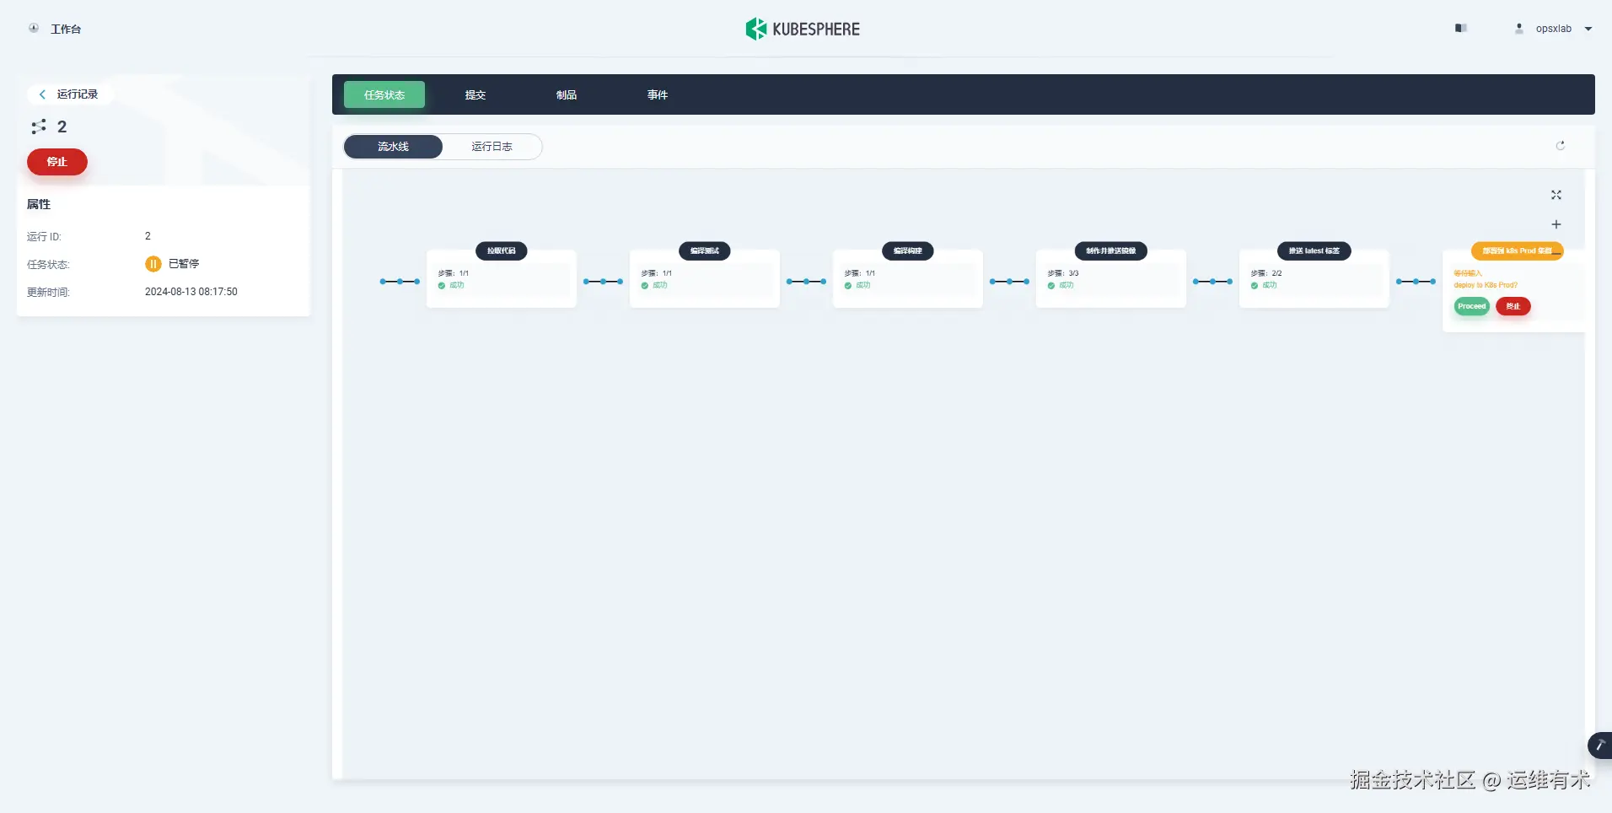The height and width of the screenshot is (813, 1612).
Task: Click the 终止 button to abort deployment
Action: pos(1513,306)
